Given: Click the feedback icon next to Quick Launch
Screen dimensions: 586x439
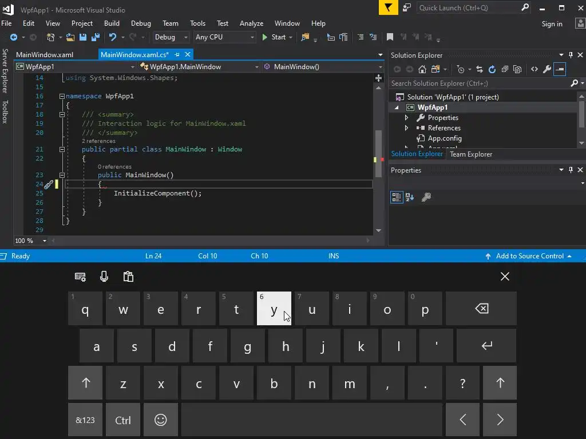Looking at the screenshot, I should coord(407,7).
